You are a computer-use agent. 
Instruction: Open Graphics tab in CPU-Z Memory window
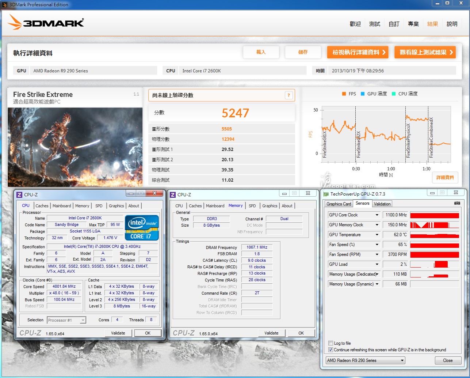click(x=270, y=206)
